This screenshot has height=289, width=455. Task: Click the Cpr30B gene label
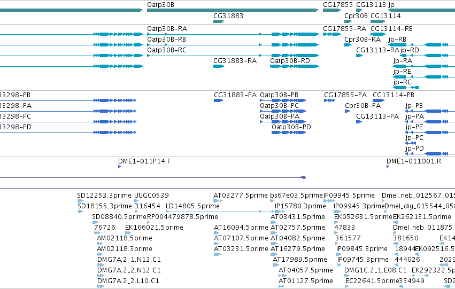[x=356, y=15]
